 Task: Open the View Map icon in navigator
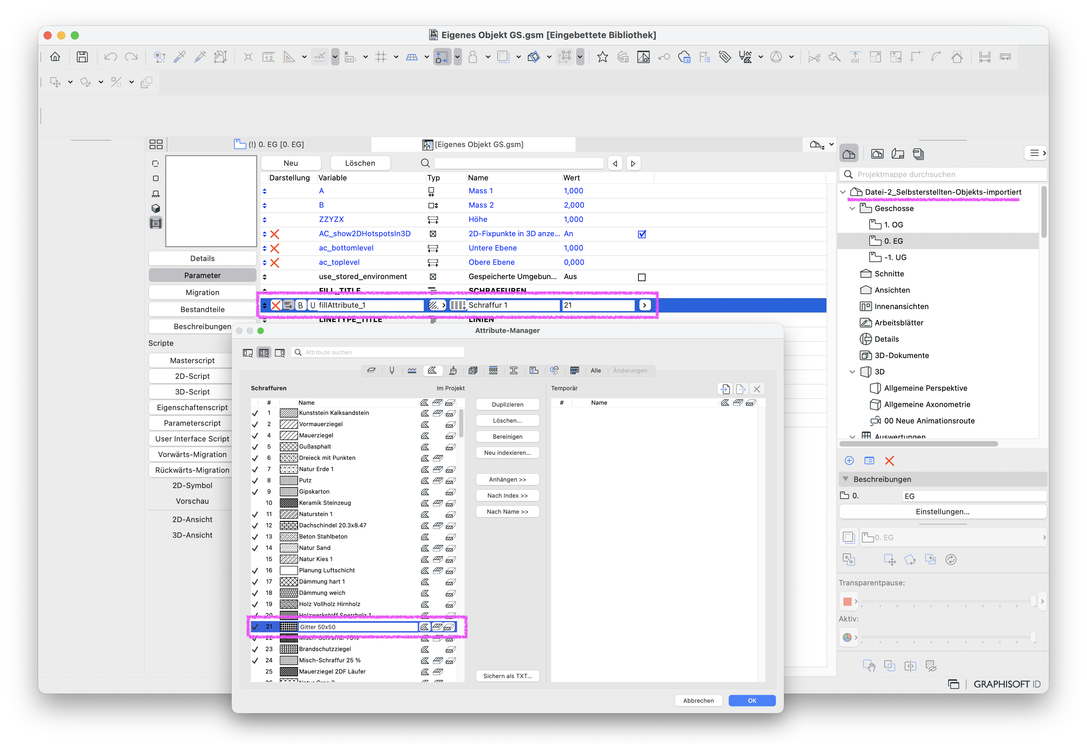(877, 153)
